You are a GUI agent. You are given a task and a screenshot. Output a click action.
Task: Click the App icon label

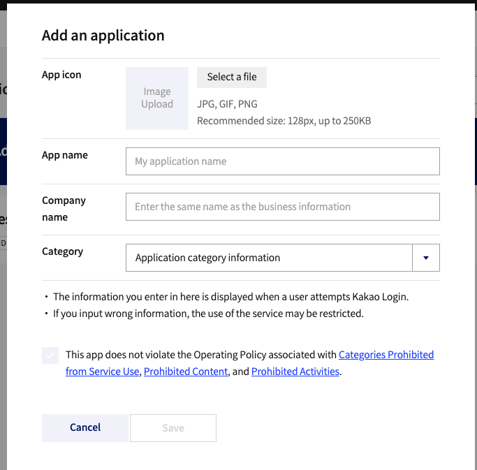(61, 75)
